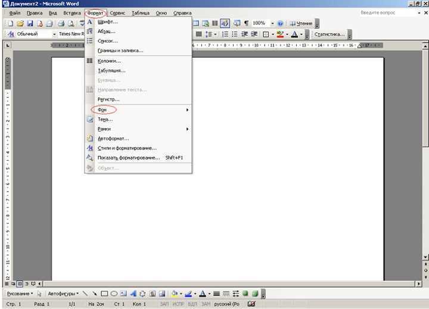Click the Microsoft Word Help icon

click(x=280, y=23)
